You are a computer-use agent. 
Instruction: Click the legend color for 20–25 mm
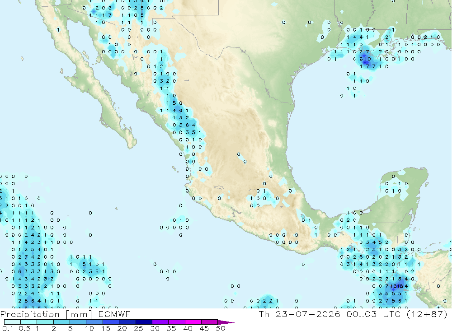pos(127,322)
